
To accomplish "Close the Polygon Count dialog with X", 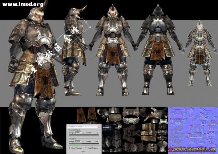I will [x=100, y=126].
